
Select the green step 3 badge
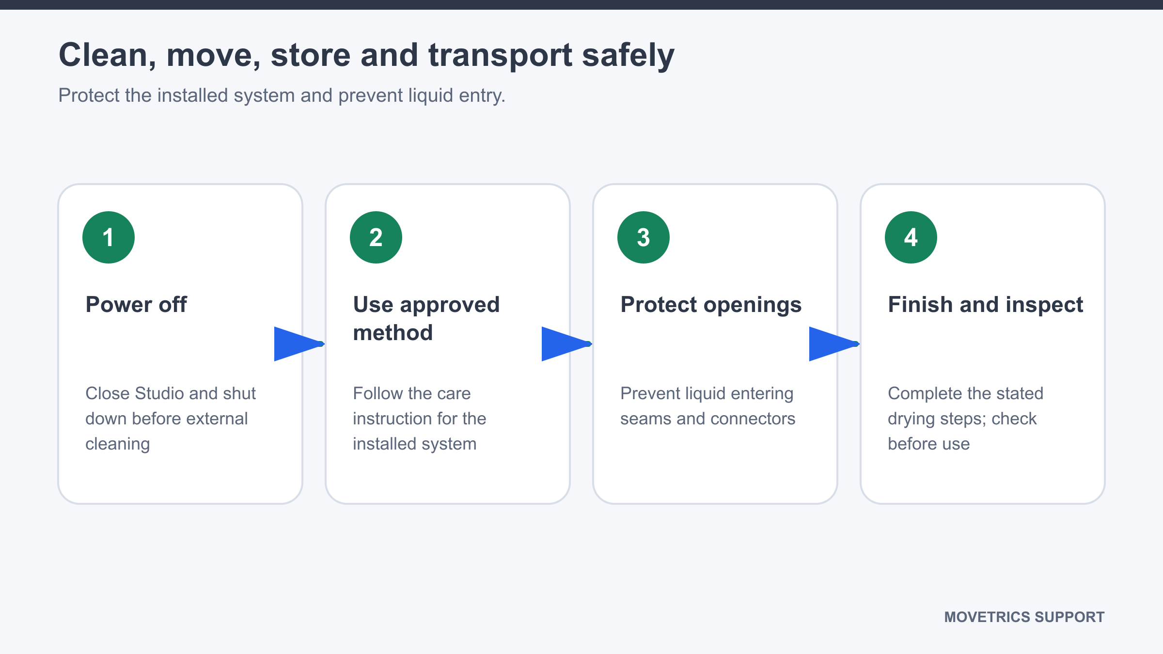pos(644,237)
